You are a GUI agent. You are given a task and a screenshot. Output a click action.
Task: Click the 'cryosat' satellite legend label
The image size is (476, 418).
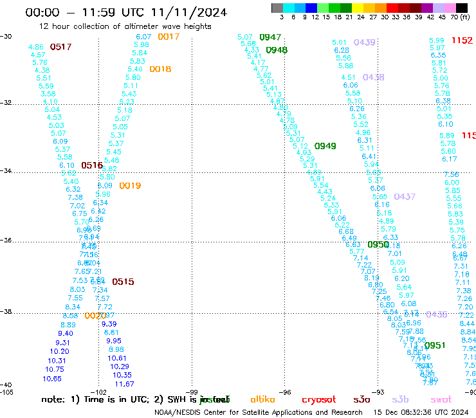pos(319,400)
